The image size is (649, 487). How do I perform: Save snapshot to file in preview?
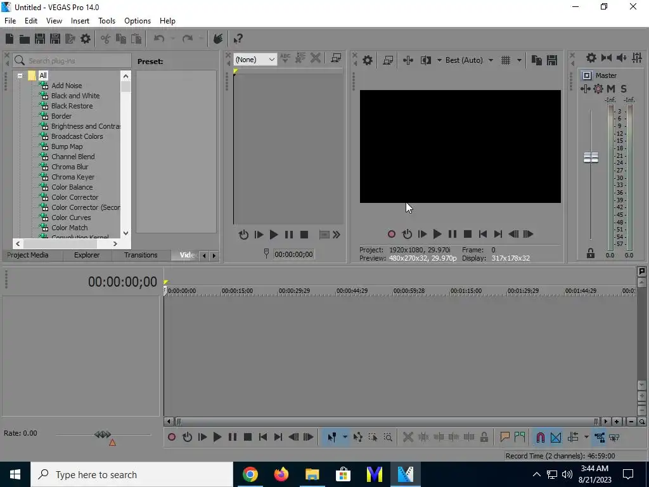(552, 60)
